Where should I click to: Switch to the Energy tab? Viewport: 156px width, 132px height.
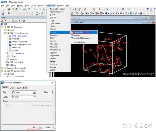[x=12, y=88]
